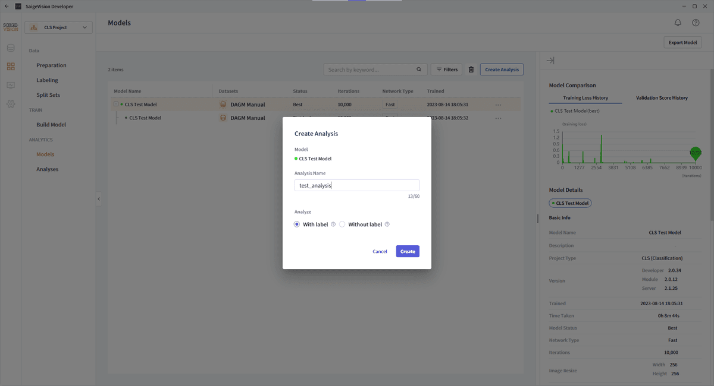Switch to Validation Score History tab
Image resolution: width=714 pixels, height=386 pixels.
662,98
